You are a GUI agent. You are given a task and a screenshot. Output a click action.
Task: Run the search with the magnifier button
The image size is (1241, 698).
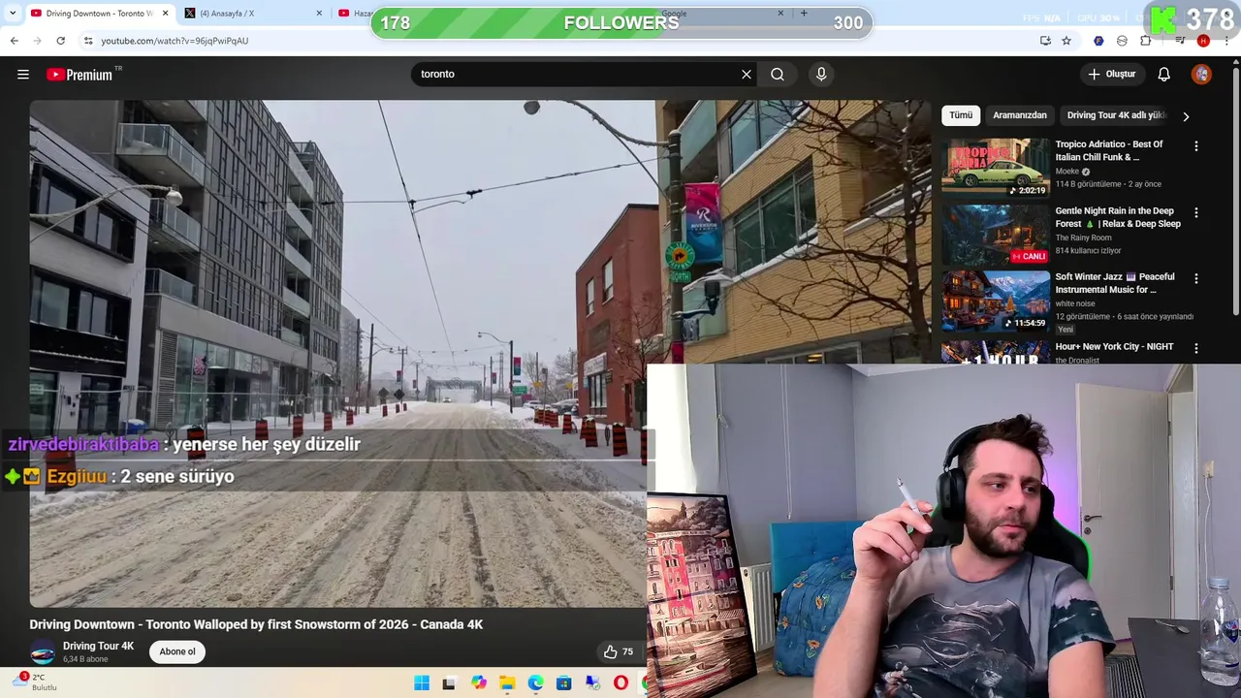coord(778,75)
